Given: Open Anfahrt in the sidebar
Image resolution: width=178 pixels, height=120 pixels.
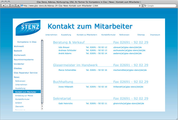Looking at the screenshot, I should point(19,103).
